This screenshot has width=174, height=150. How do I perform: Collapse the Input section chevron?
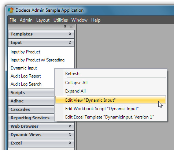[x=70, y=42]
